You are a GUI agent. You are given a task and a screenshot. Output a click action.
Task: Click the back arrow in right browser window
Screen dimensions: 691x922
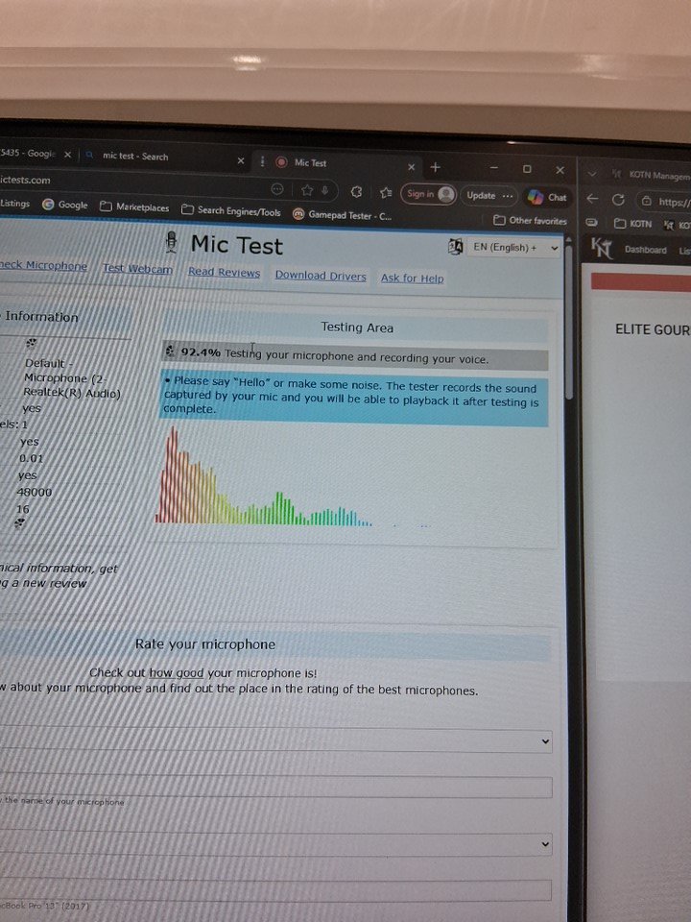(592, 199)
